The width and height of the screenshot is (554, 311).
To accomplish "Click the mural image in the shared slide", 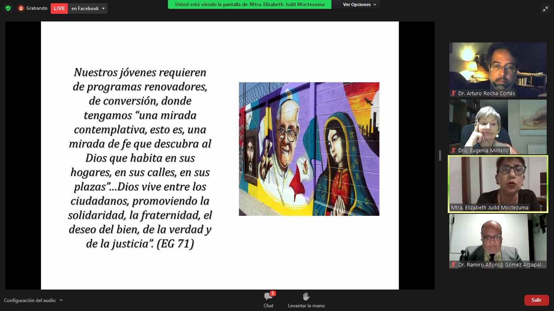I will pyautogui.click(x=309, y=149).
